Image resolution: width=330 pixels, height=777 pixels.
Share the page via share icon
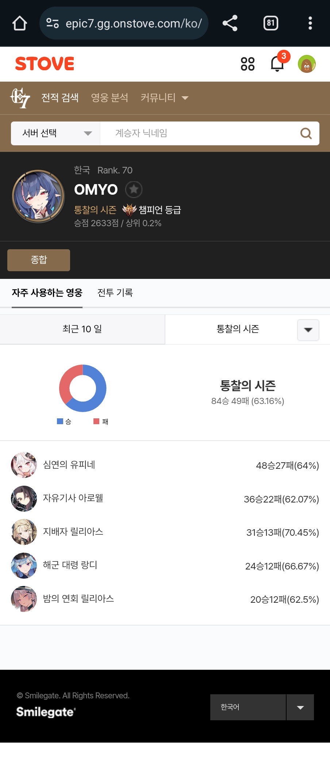coord(230,23)
